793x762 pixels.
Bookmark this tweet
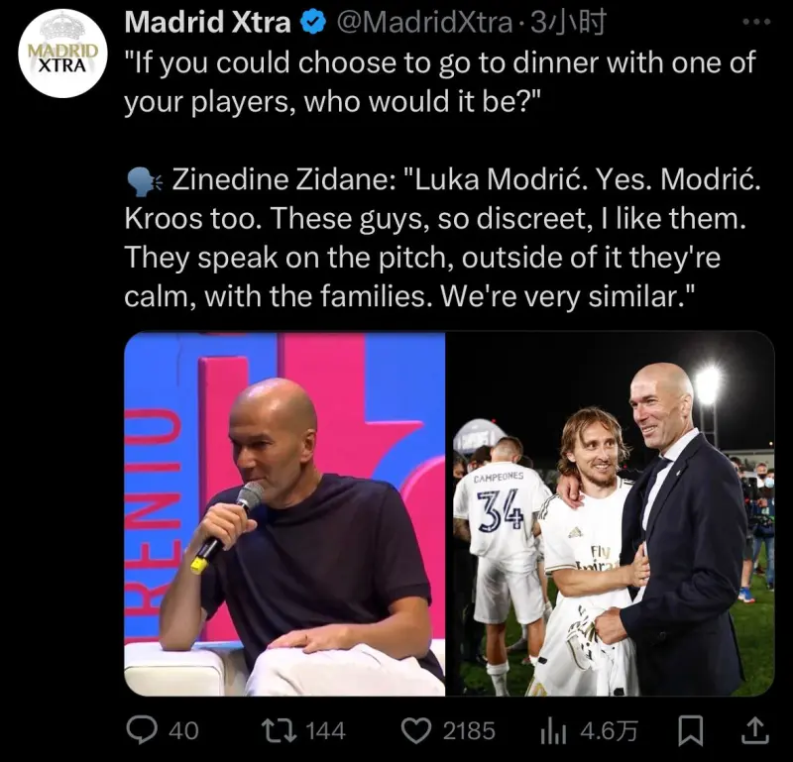pyautogui.click(x=690, y=730)
